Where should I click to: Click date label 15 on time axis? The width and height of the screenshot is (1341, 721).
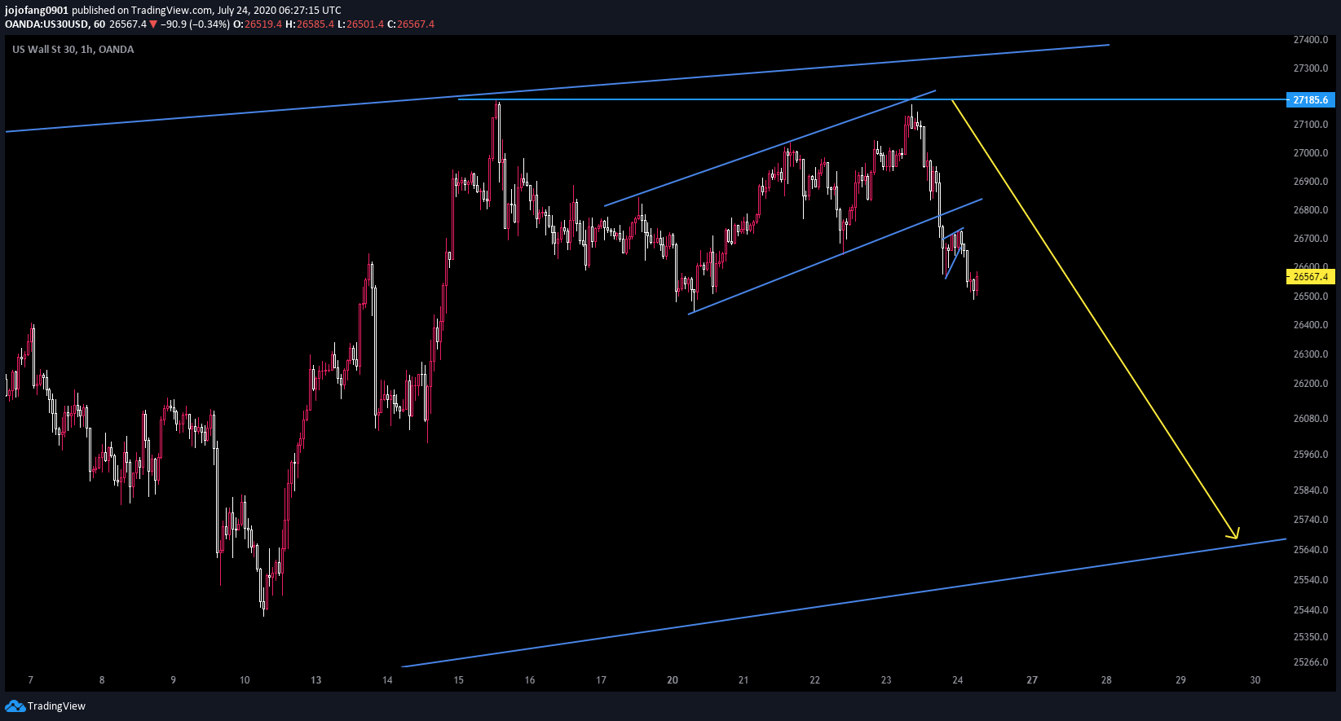pos(459,680)
